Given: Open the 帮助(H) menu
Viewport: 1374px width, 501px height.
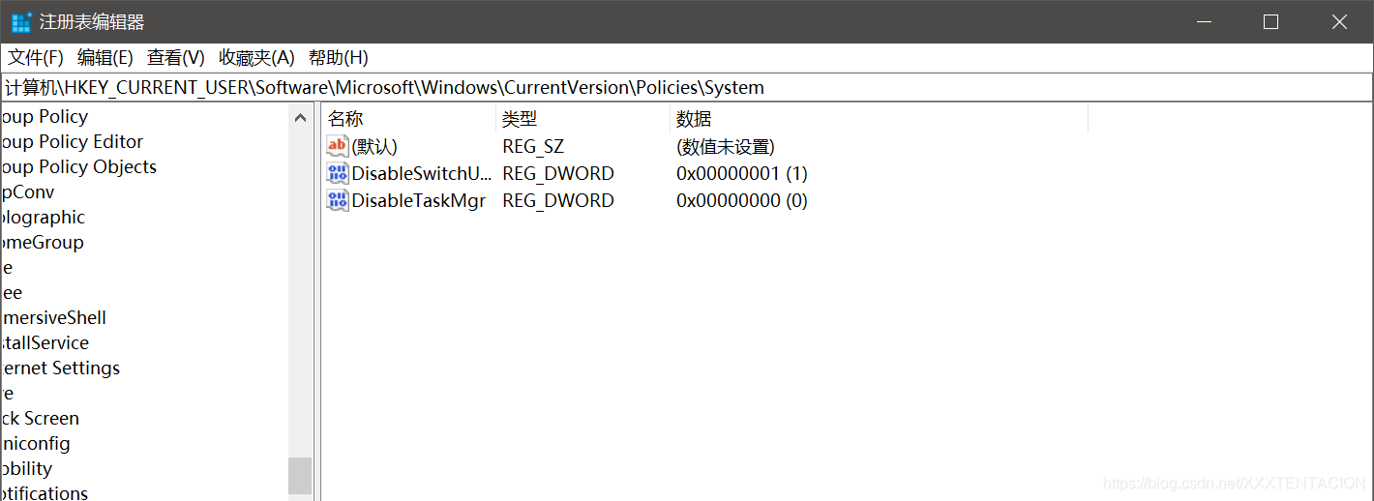Looking at the screenshot, I should [x=338, y=58].
